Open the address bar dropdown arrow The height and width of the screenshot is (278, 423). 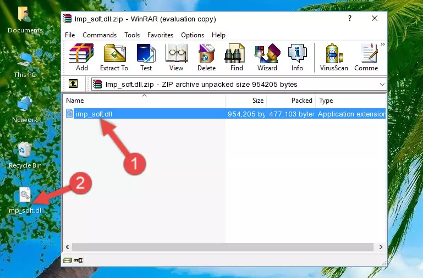382,85
